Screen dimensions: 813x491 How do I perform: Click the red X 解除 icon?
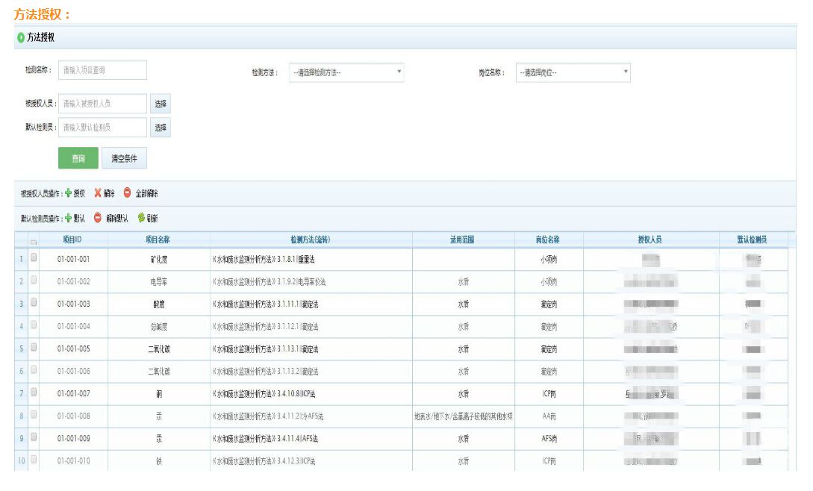(x=98, y=193)
